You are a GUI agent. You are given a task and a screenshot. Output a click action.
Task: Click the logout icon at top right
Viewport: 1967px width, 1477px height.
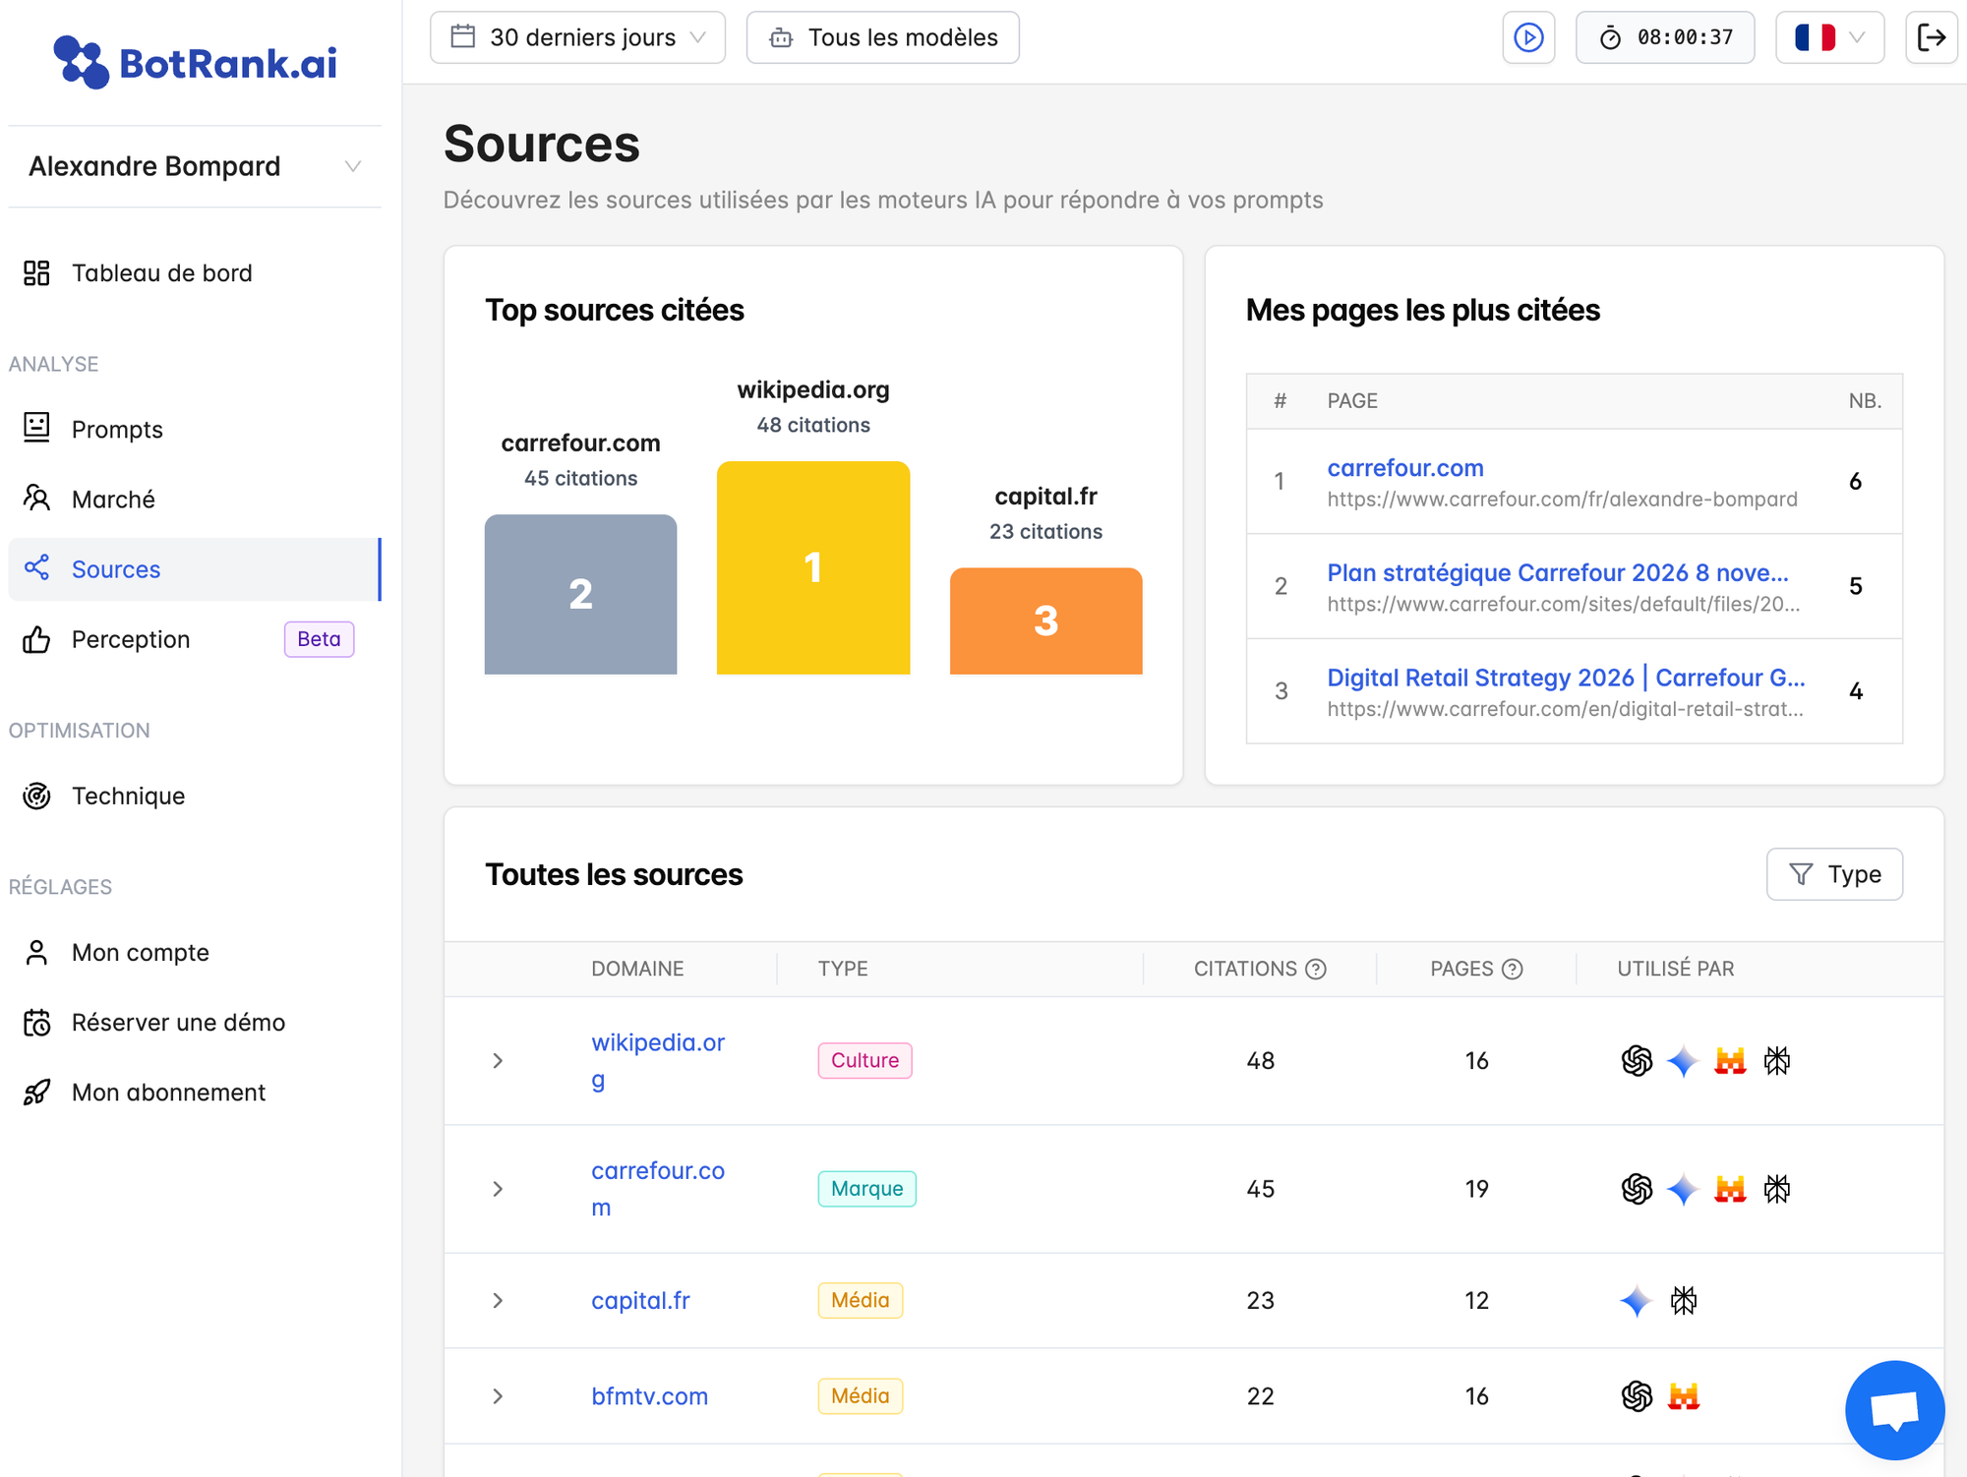[x=1931, y=37]
